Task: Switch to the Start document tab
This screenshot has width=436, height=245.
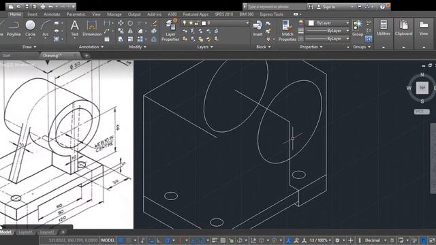Action: click(6, 56)
